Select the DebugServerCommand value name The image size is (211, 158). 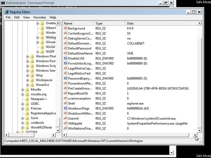80,38
